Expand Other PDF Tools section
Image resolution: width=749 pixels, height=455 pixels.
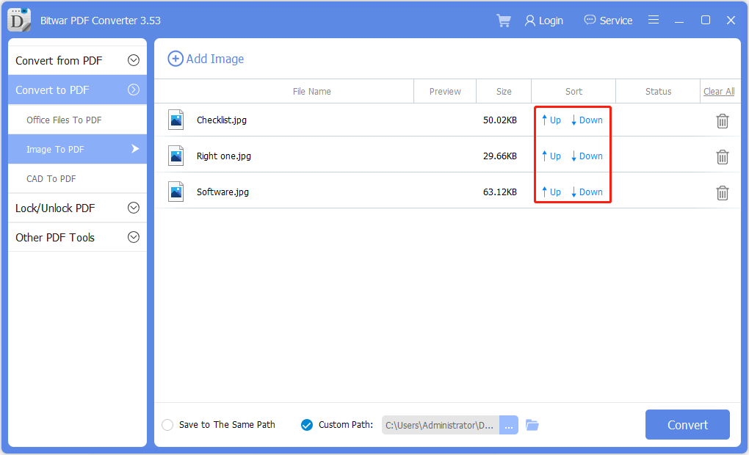pyautogui.click(x=133, y=237)
